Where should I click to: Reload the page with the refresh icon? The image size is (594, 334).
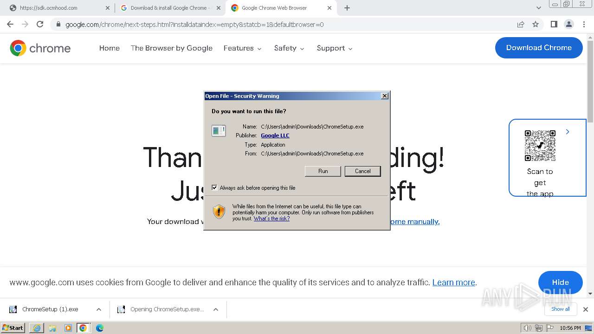40,24
